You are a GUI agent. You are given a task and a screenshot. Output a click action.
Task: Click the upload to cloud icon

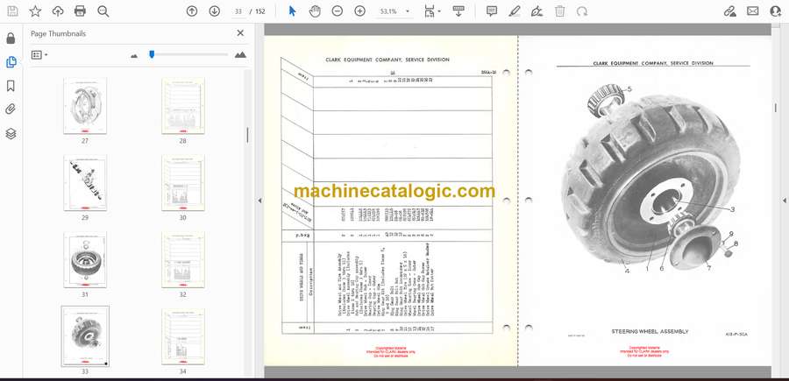coord(58,11)
